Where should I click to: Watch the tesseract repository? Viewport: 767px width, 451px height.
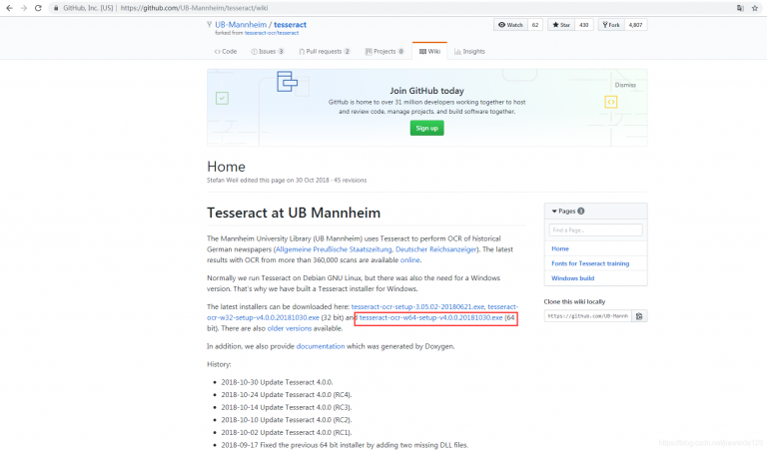pos(511,25)
